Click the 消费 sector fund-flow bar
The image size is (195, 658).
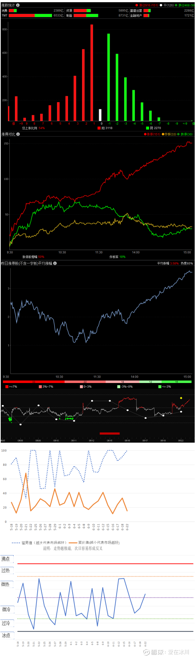pos(13,11)
